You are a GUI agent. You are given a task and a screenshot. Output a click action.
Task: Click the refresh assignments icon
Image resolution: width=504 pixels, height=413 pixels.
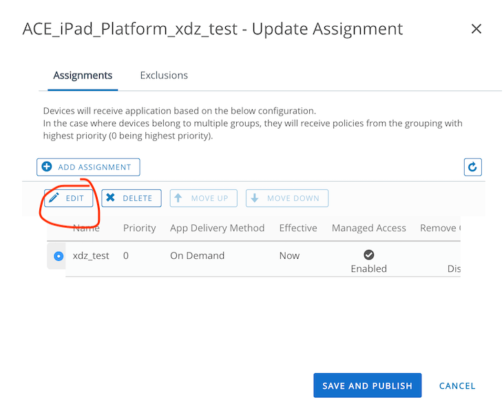point(472,167)
